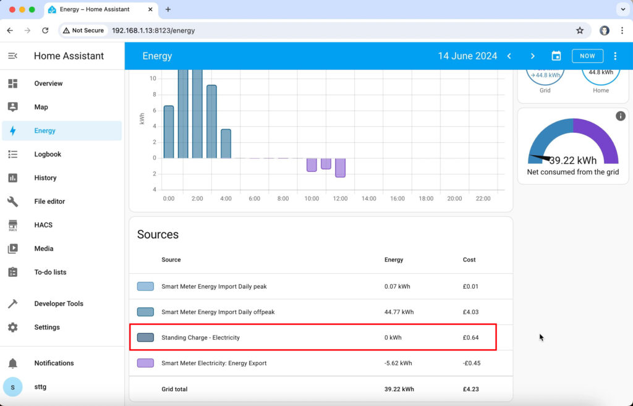This screenshot has height=406, width=633.
Task: Select the Smart Meter Energy Import Daily offpeak row
Action: tap(321, 312)
